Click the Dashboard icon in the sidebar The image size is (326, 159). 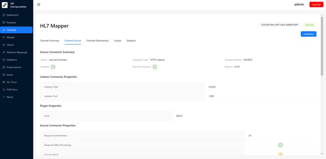[x=4, y=15]
